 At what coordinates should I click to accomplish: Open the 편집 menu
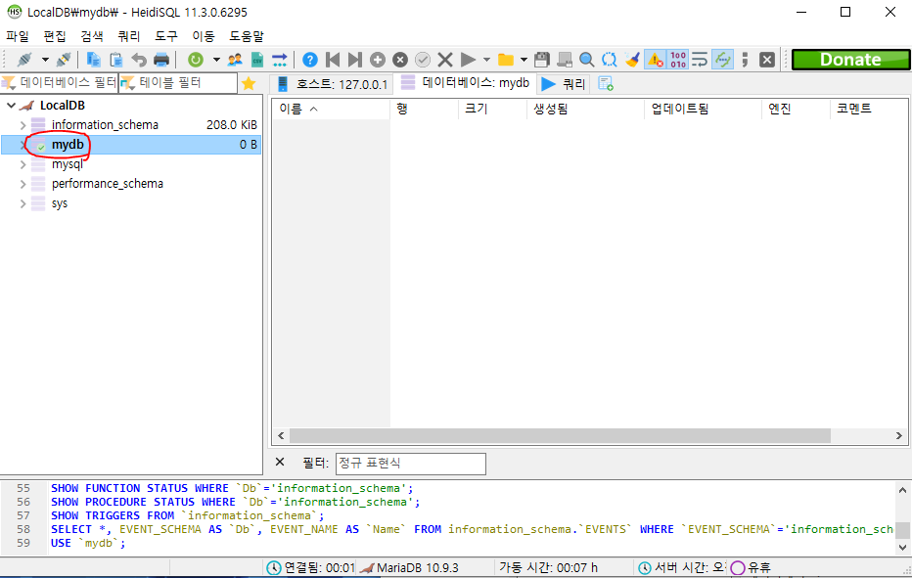pyautogui.click(x=55, y=36)
